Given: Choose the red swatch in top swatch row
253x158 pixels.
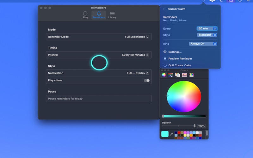Looking at the screenshot, I should 179,132.
